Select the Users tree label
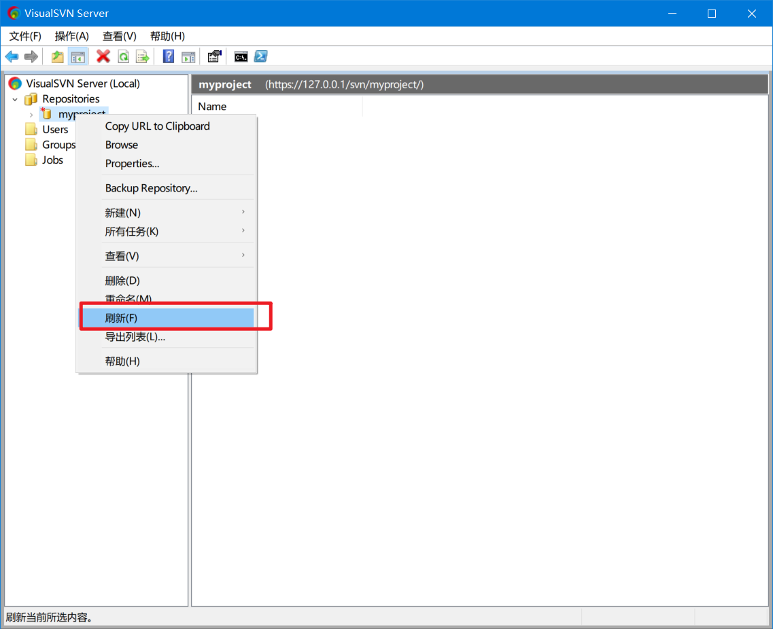 coord(55,130)
